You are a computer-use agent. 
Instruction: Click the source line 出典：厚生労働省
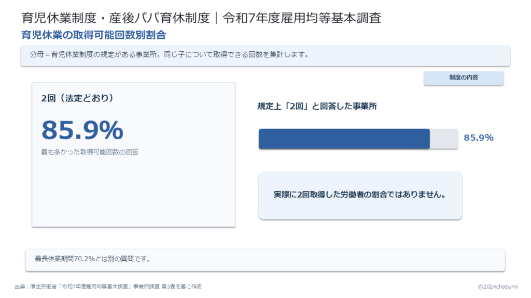(x=108, y=287)
